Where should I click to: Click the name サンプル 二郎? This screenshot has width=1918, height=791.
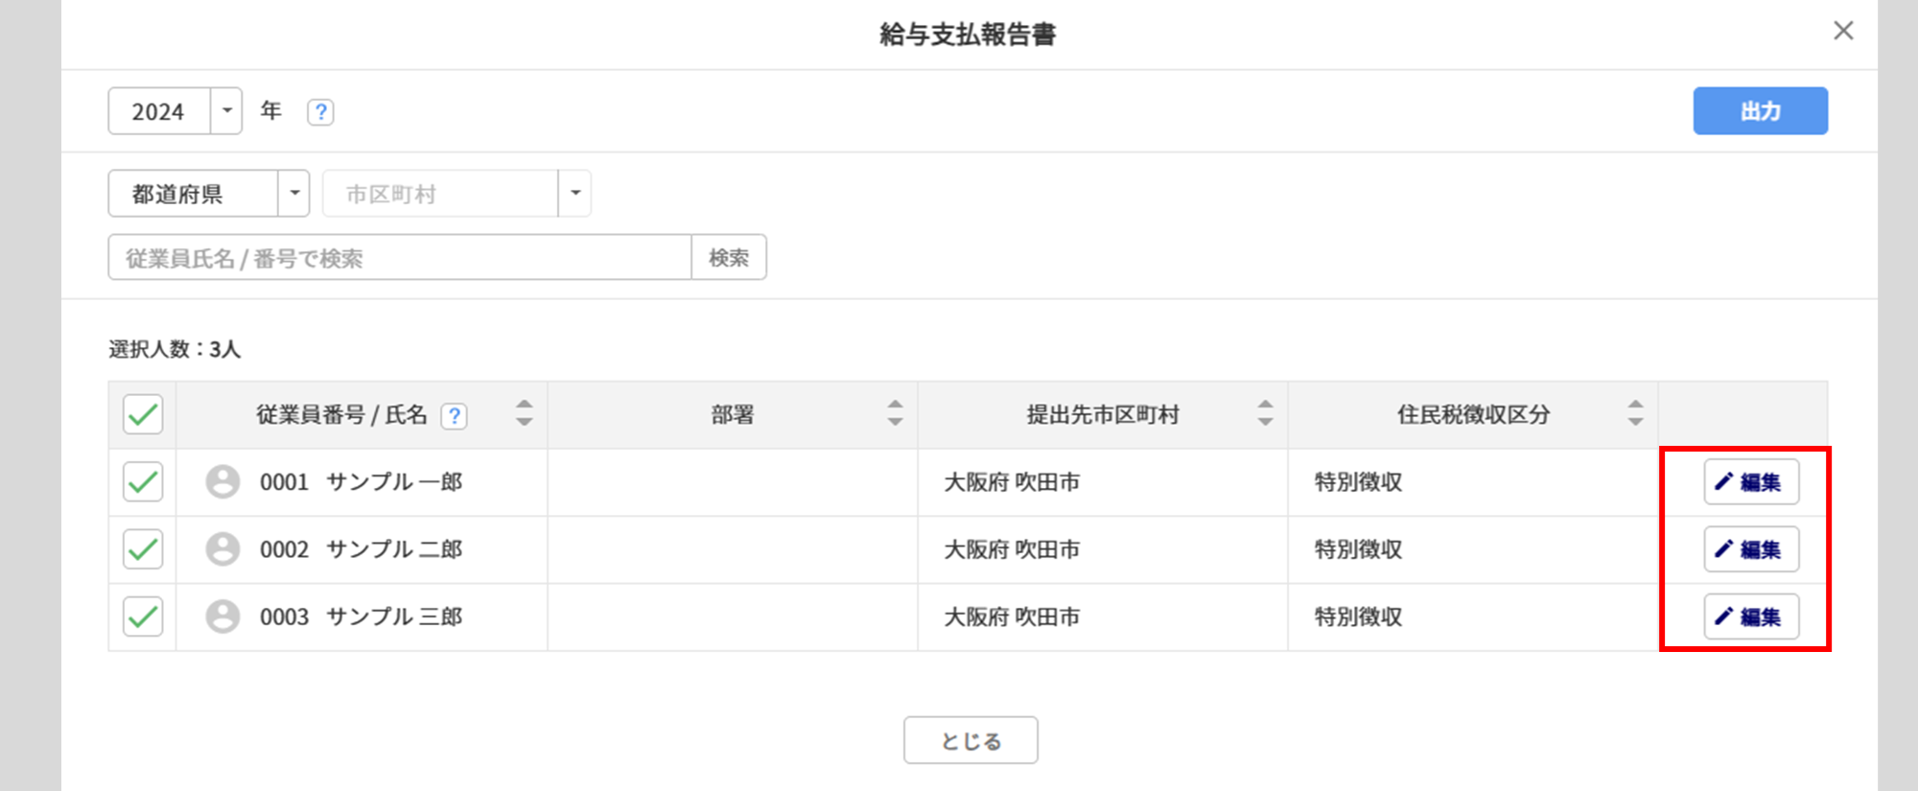point(394,549)
